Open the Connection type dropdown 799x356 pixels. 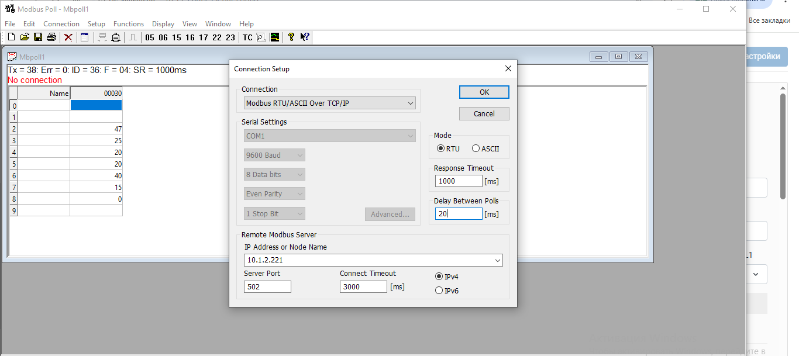click(x=330, y=103)
